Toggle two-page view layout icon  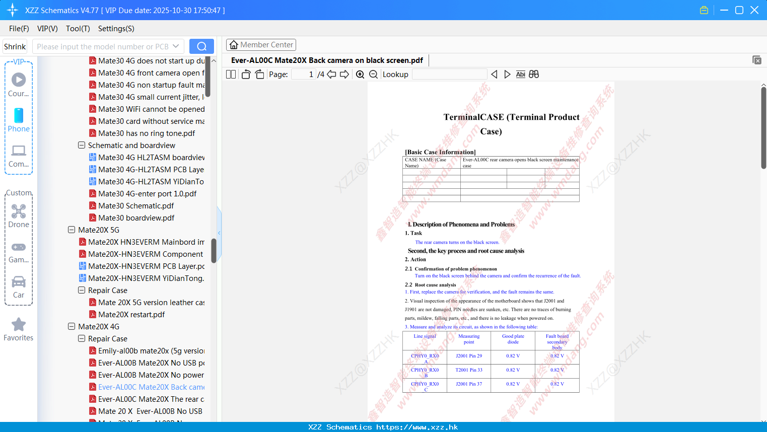(x=231, y=74)
